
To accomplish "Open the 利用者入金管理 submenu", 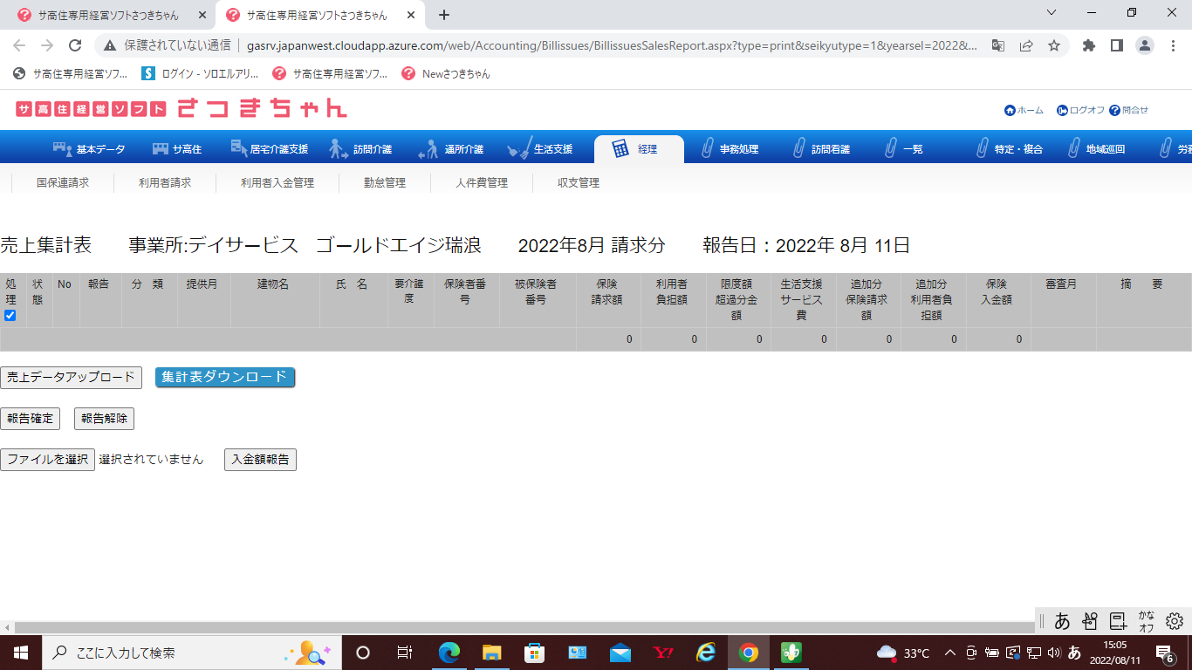I will point(277,183).
